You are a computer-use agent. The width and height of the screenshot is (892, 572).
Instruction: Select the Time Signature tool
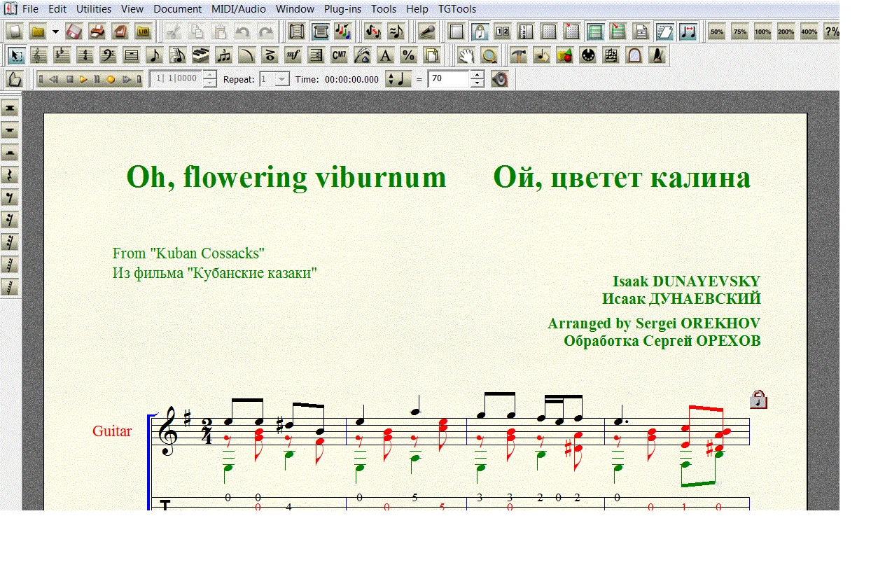pyautogui.click(x=85, y=55)
